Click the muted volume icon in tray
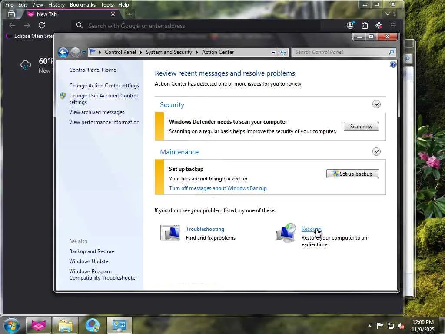Image resolution: width=445 pixels, height=334 pixels. (x=401, y=326)
